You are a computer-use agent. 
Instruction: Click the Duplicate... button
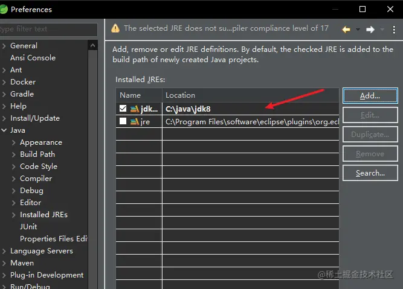click(370, 134)
